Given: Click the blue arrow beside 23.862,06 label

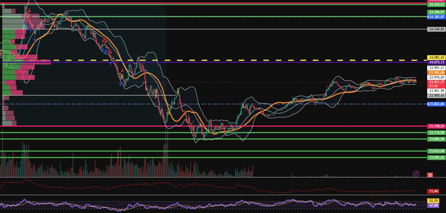Looking at the screenshot, I should click(x=428, y=104).
